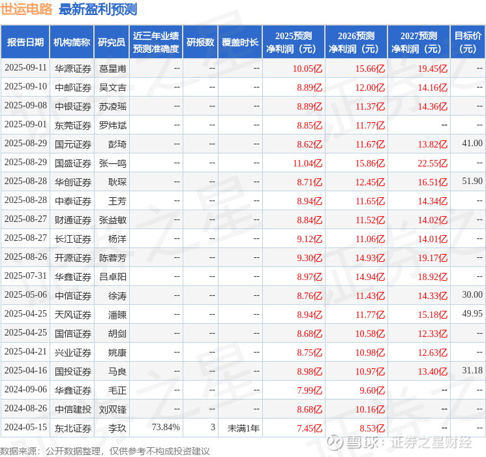Select the 近三年业绩预测准确度 column header
Screen dimensions: 486x457
point(156,42)
